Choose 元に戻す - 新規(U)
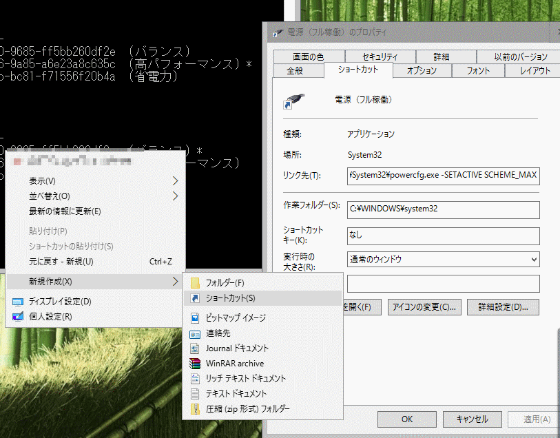The image size is (560, 438). tap(96, 262)
